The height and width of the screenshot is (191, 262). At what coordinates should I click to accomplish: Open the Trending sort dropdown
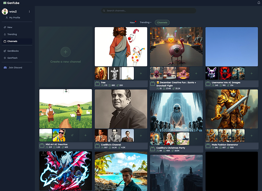[x=145, y=22]
